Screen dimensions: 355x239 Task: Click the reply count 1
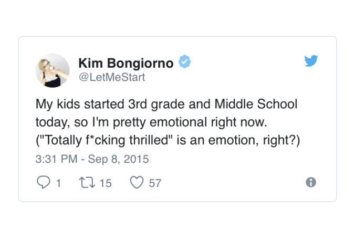tap(58, 183)
